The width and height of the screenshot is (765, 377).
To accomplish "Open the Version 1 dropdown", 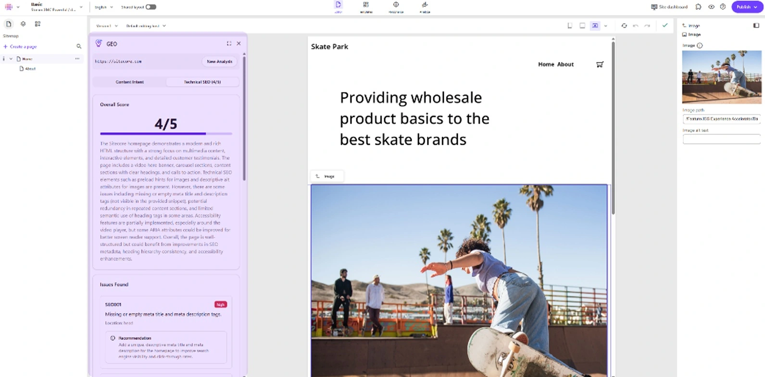I will pos(107,26).
